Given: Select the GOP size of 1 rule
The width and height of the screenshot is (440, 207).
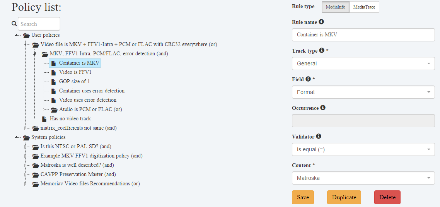Looking at the screenshot, I should coord(74,82).
